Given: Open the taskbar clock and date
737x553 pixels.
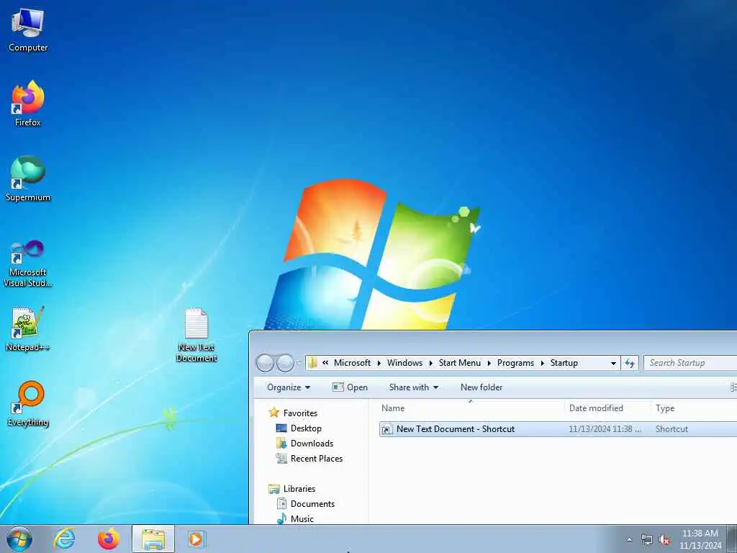Looking at the screenshot, I should (x=700, y=539).
